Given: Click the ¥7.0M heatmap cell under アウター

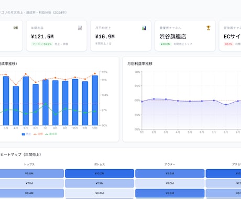Looking at the screenshot, I should 170,183.
